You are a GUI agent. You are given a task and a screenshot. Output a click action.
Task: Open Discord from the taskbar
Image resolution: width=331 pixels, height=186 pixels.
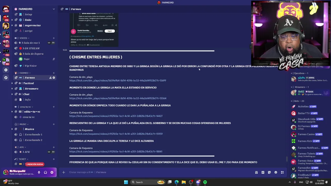pos(198,182)
